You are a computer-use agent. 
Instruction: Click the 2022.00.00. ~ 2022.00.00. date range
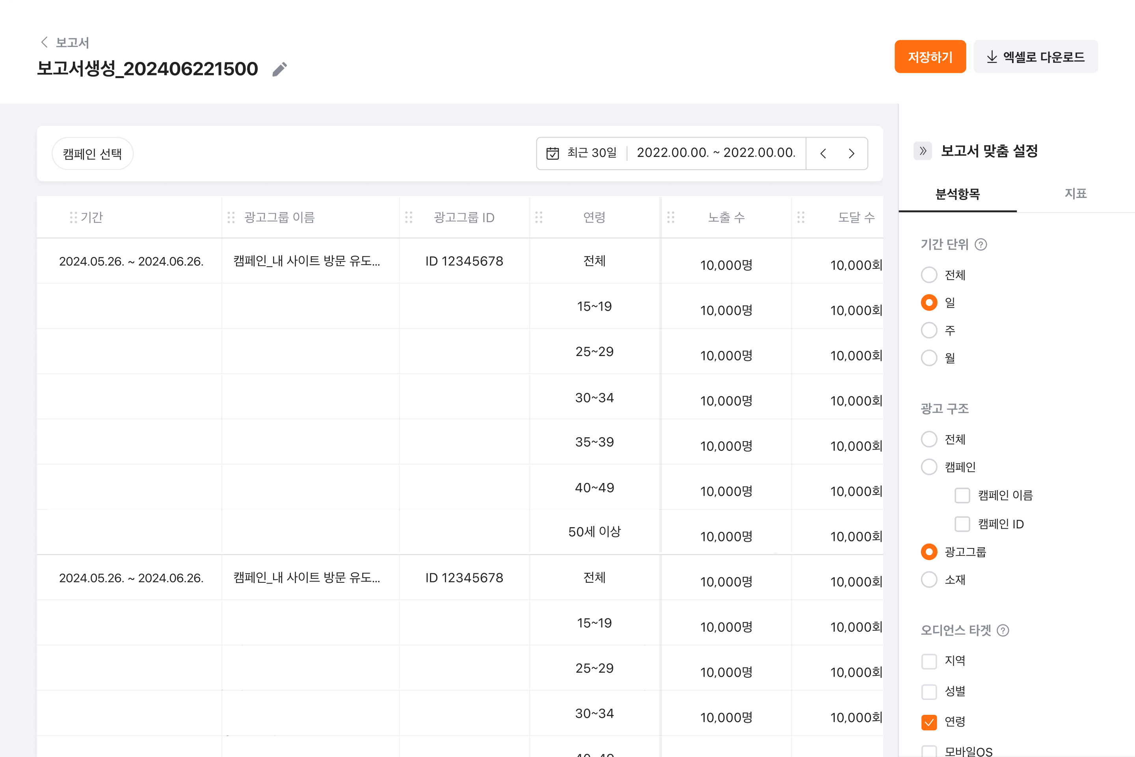coord(716,153)
